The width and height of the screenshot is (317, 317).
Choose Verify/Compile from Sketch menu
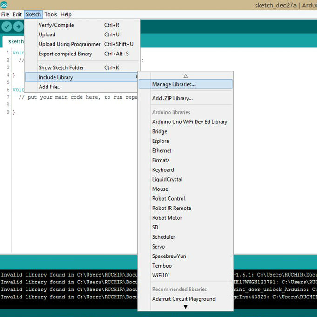pyautogui.click(x=82, y=25)
